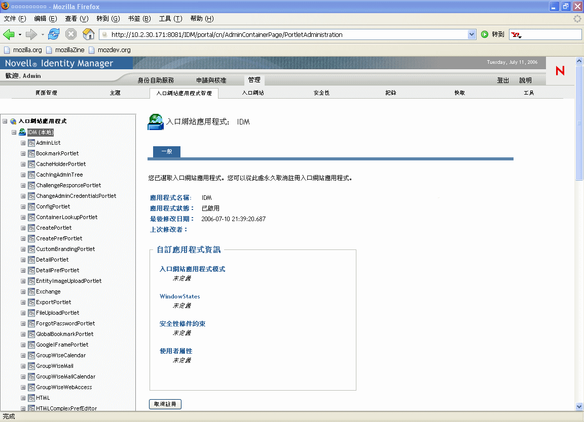Open the 文件 (F) menu
584x422 pixels.
pos(15,19)
